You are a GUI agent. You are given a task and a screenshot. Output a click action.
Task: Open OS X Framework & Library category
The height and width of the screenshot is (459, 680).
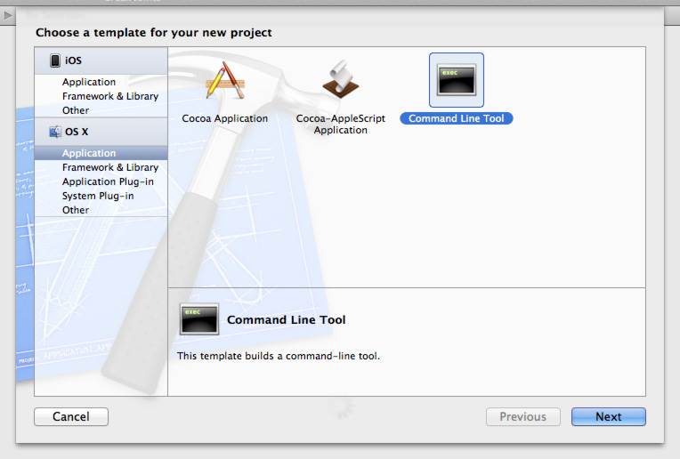[x=110, y=167]
